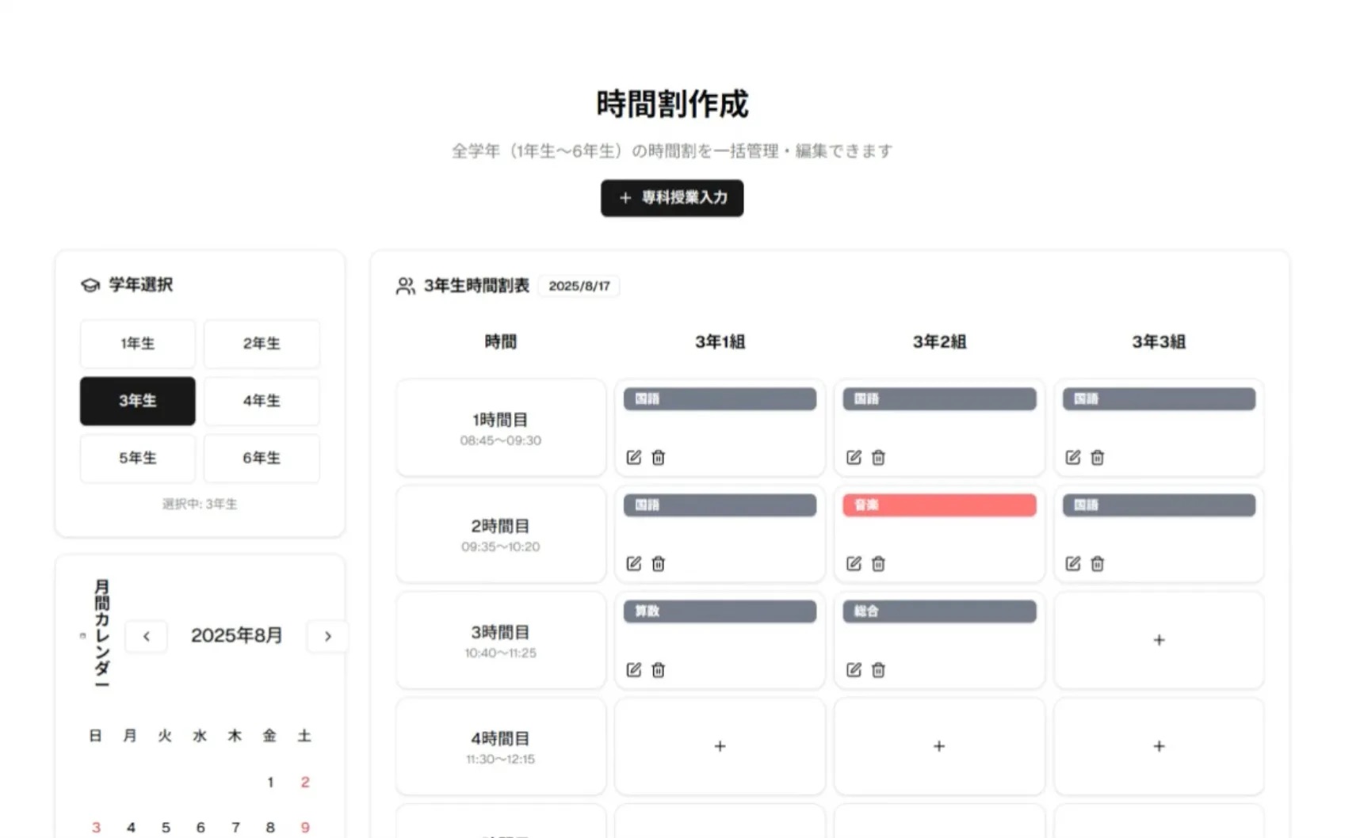Select August 6 in the calendar
Viewport: 1360px width, 838px height.
[x=201, y=827]
